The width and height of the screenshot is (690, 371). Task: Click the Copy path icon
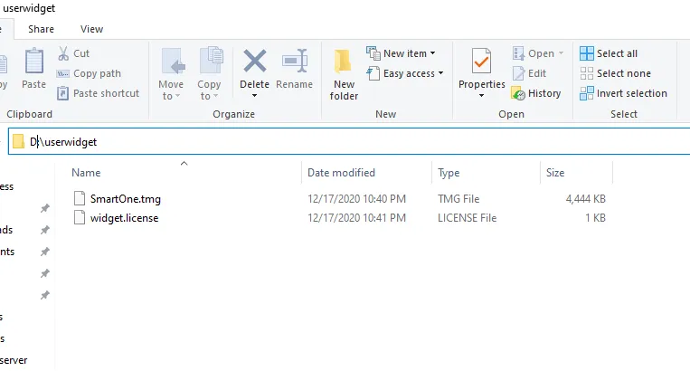tap(63, 74)
